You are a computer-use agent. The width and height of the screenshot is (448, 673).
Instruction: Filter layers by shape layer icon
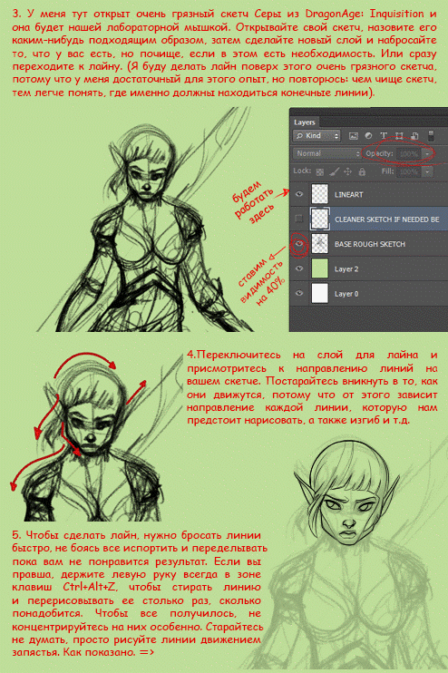pyautogui.click(x=399, y=136)
